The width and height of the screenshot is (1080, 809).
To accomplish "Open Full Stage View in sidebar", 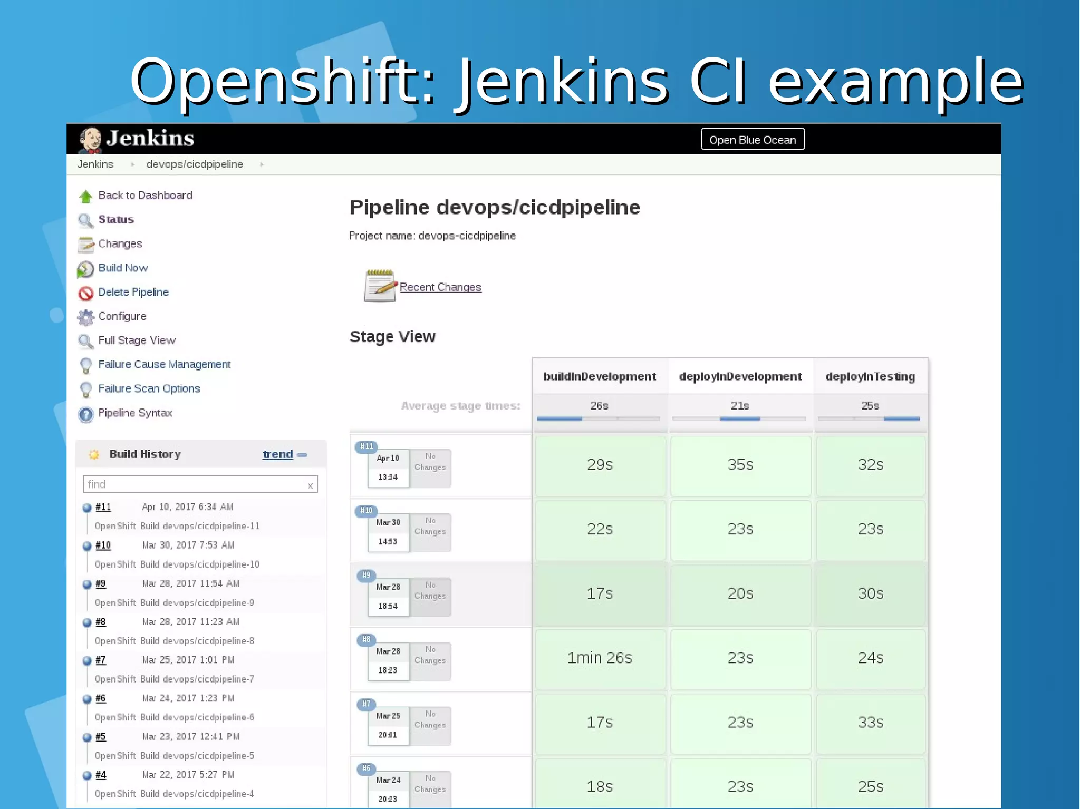I will click(x=137, y=340).
